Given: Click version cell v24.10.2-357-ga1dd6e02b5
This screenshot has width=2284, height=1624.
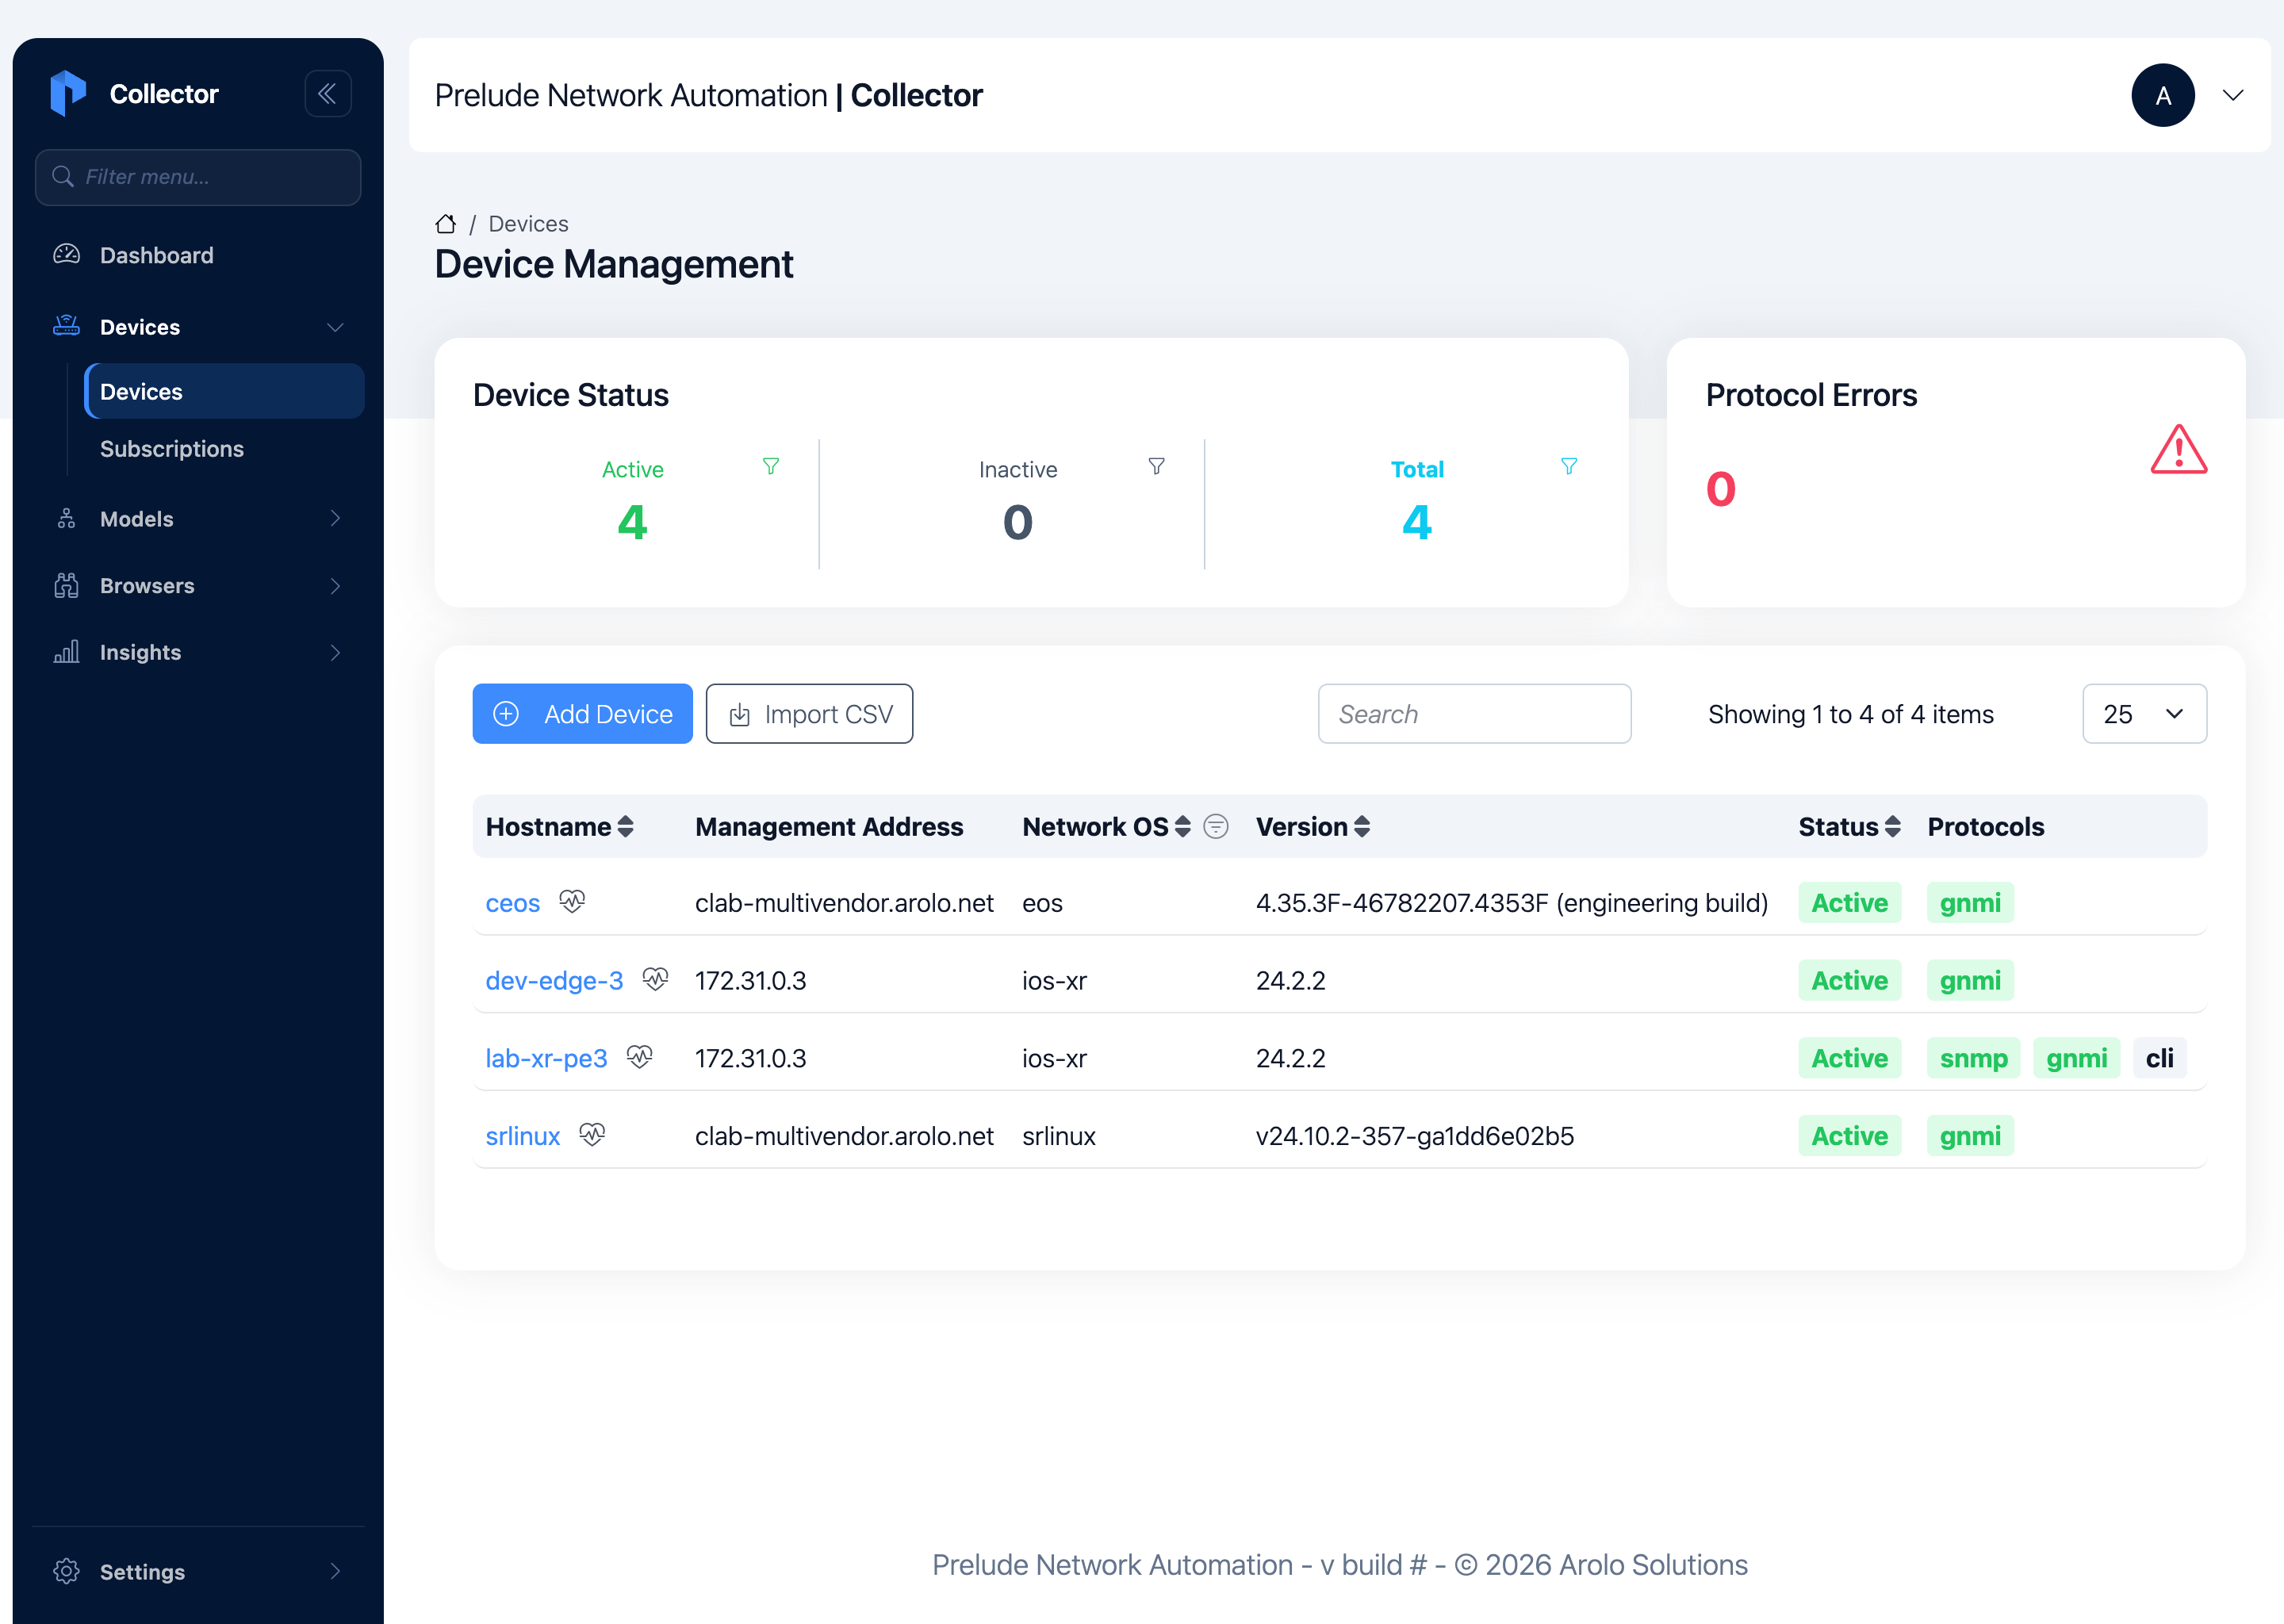Looking at the screenshot, I should point(1414,1136).
